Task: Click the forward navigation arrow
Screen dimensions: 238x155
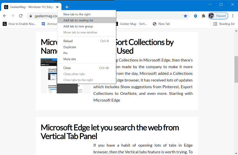Action: [13, 16]
